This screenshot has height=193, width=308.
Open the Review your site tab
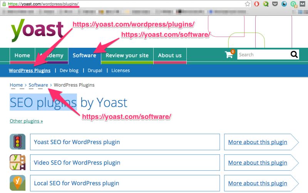point(127,55)
